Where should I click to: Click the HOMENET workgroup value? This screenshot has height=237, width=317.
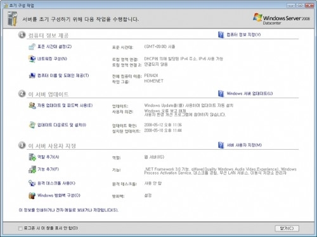(x=154, y=81)
